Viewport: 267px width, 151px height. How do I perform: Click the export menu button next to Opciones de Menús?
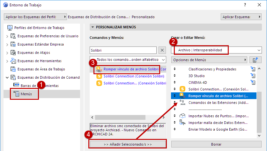(256, 60)
